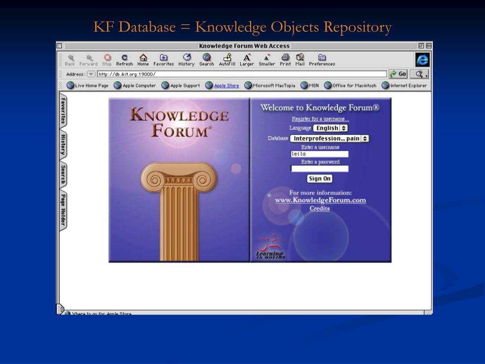The image size is (485, 364).
Task: Open the Microsoft MacTopia bookmark
Action: pos(269,85)
